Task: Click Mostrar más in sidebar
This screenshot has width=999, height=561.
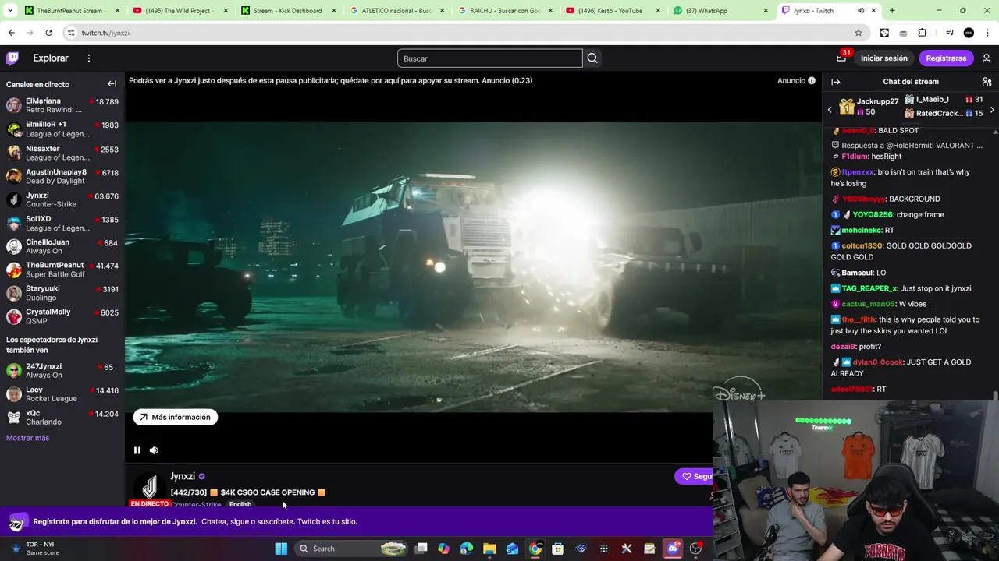Action: click(27, 438)
